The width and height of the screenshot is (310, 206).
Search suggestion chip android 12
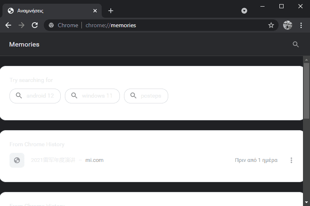(35, 96)
